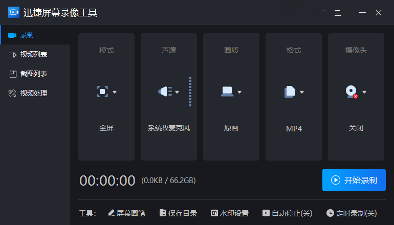The image size is (394, 225).
Task: Expand the 声源 dropdown arrow
Action: [177, 92]
